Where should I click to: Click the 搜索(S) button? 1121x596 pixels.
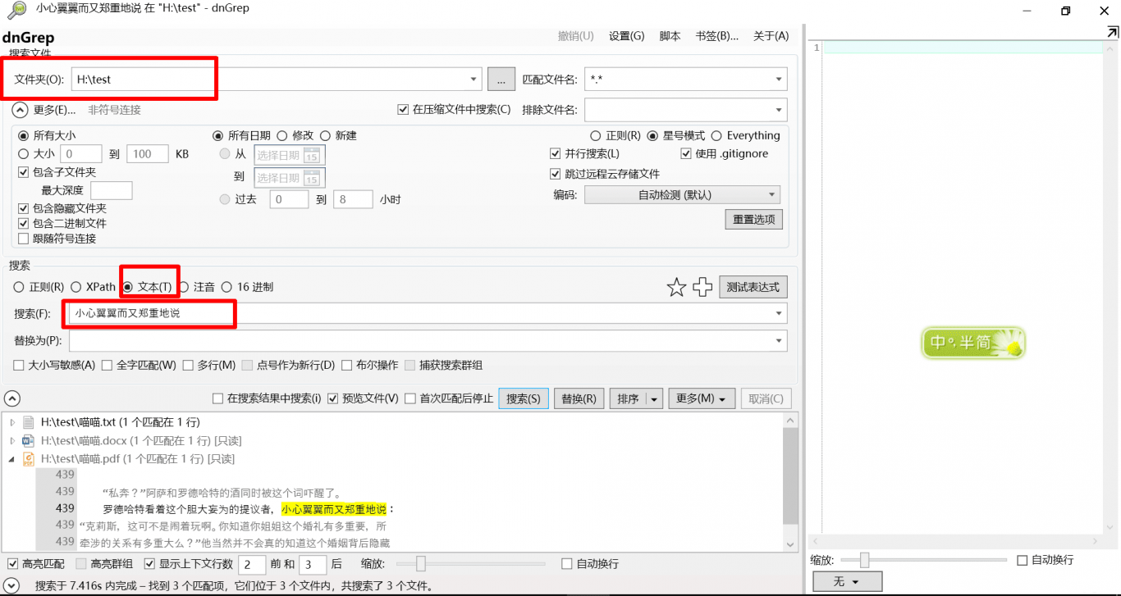[524, 398]
